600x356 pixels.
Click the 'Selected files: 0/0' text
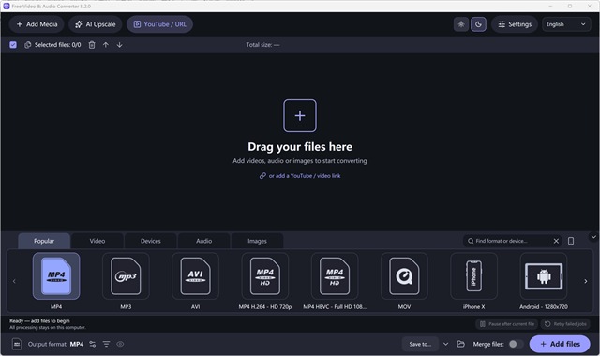click(58, 45)
